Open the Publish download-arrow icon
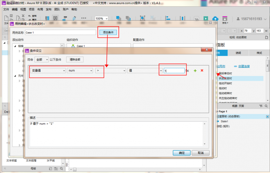270x173 pixels. pos(225,19)
